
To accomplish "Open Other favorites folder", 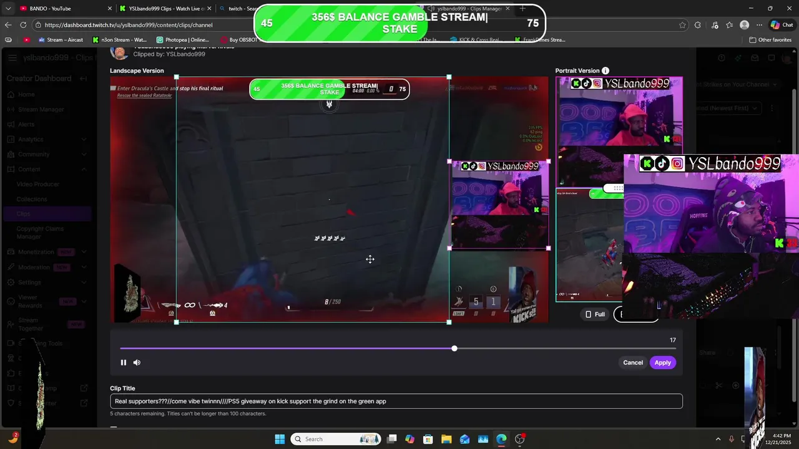I will click(770, 40).
